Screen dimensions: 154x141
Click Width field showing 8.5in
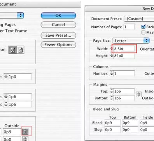[124, 49]
